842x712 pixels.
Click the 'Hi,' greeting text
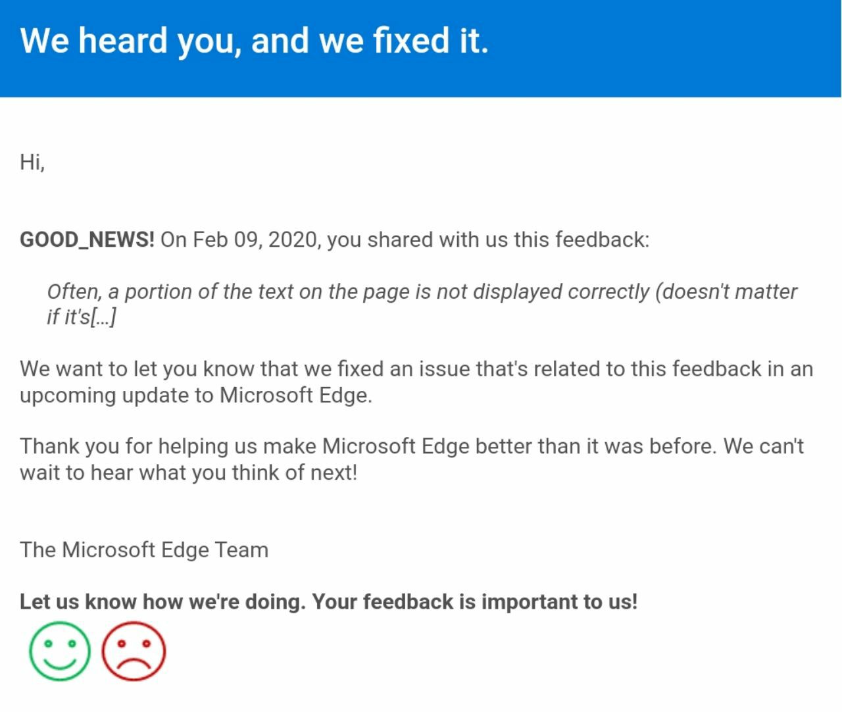[x=32, y=162]
